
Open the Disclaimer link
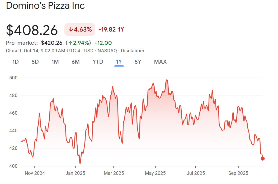click(x=133, y=51)
